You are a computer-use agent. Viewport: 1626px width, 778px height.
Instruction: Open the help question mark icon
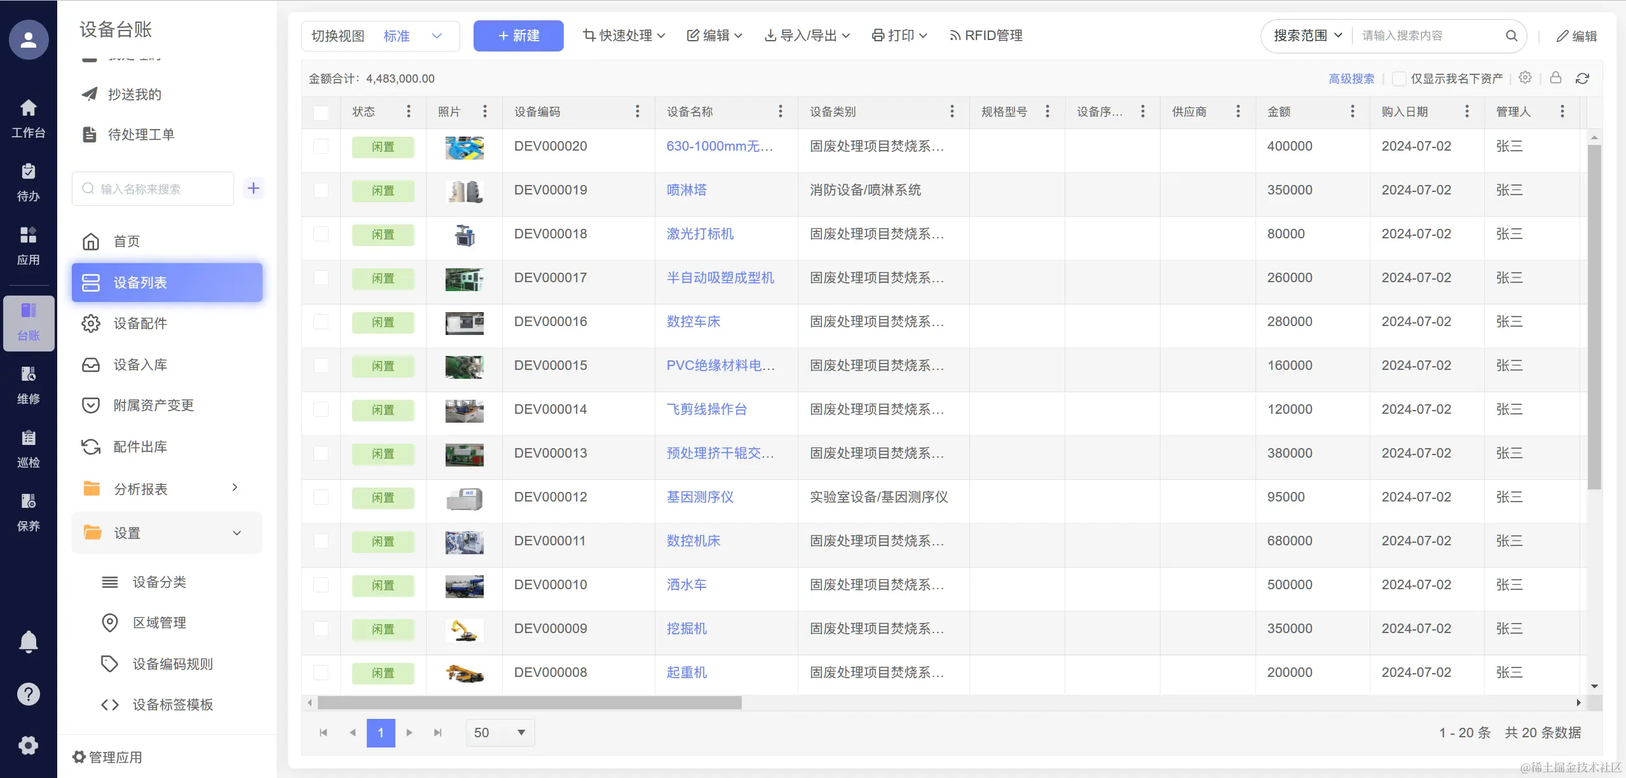(28, 693)
